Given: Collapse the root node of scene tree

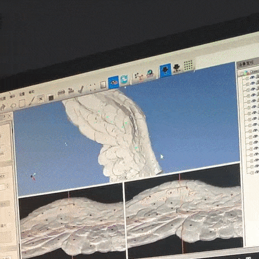Looking at the screenshot, I should point(242,73).
